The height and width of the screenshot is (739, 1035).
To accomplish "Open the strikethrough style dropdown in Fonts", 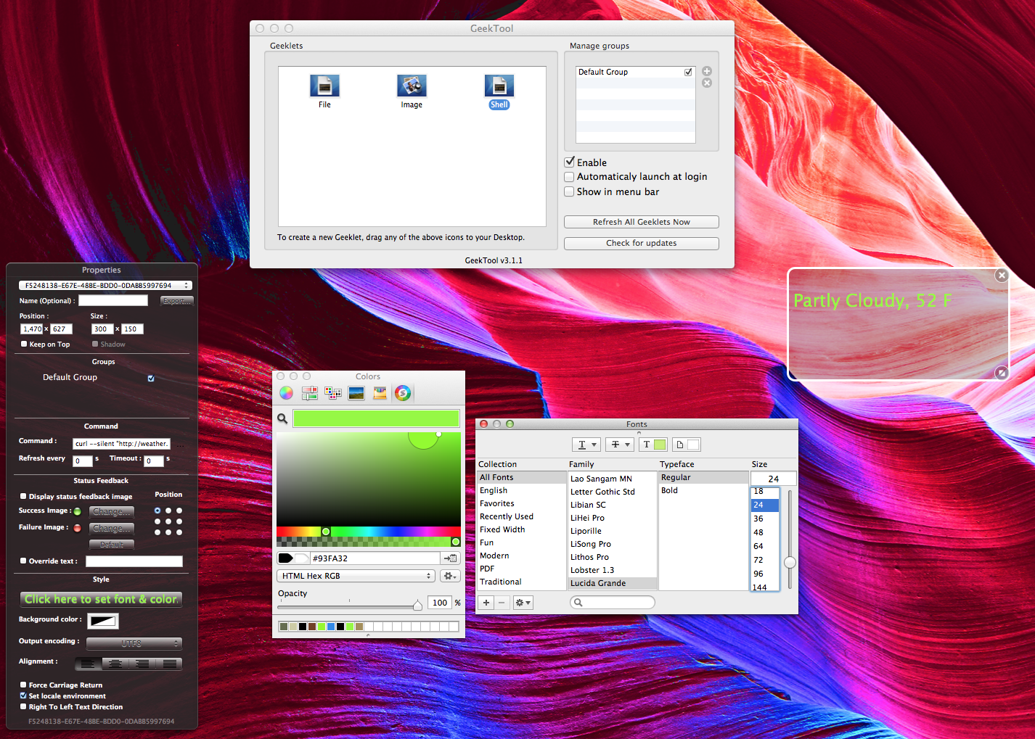I will [619, 445].
